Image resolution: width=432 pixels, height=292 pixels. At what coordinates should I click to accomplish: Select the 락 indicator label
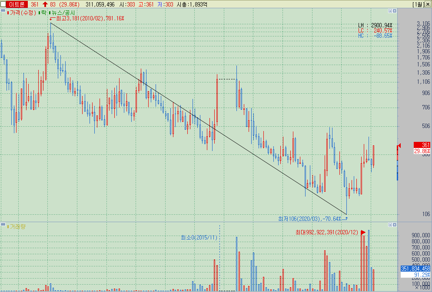pos(44,13)
